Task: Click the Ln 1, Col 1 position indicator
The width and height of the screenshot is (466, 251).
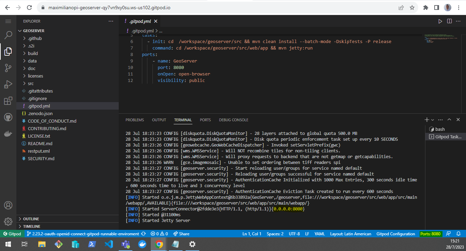Action: click(252, 234)
